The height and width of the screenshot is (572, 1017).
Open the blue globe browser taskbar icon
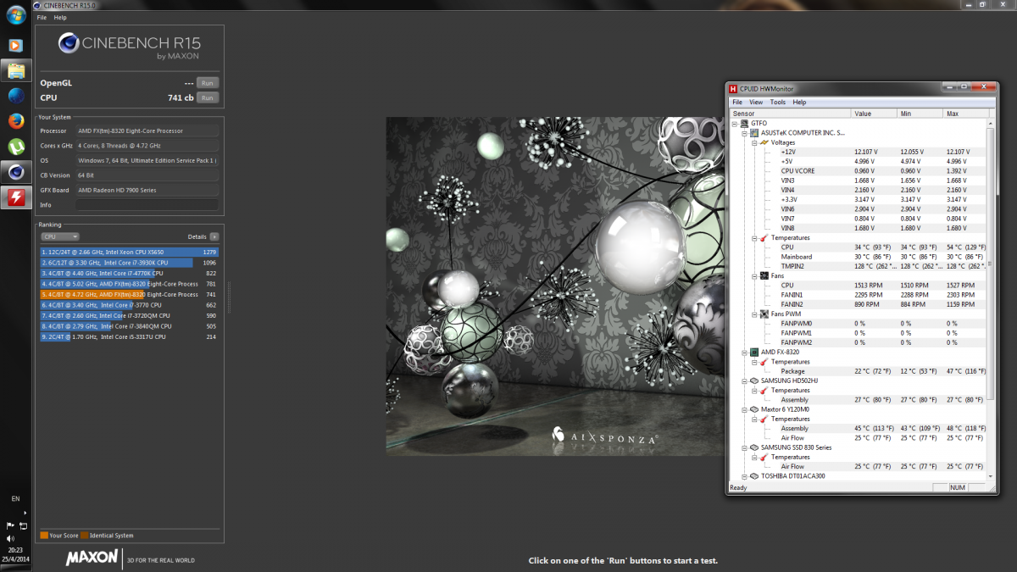tap(16, 96)
